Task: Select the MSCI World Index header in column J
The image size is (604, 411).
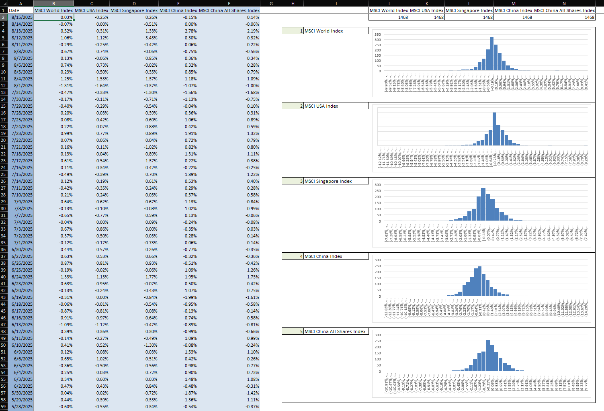Action: pos(389,10)
